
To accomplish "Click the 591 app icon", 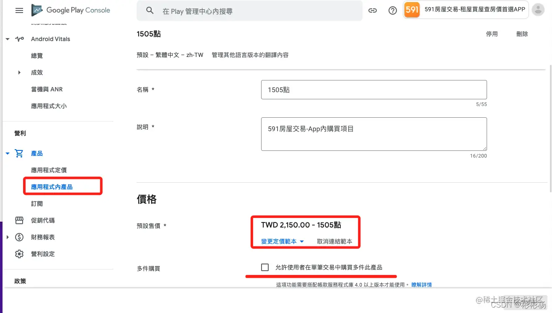I will tap(412, 10).
